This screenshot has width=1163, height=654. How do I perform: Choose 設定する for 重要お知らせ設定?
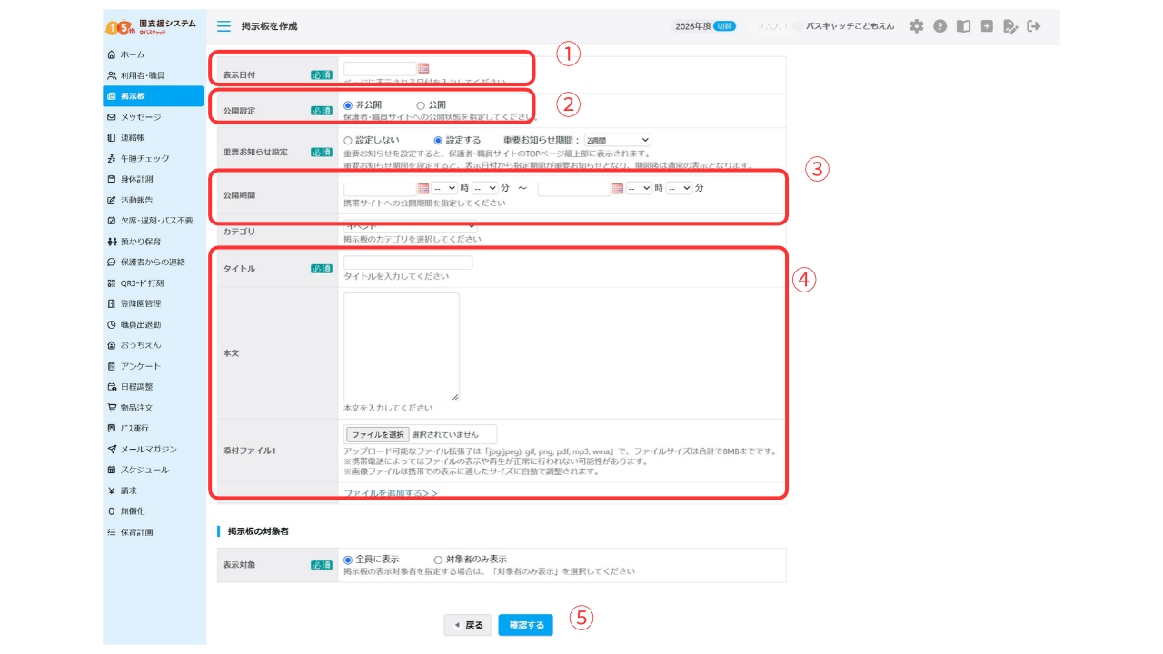click(439, 140)
